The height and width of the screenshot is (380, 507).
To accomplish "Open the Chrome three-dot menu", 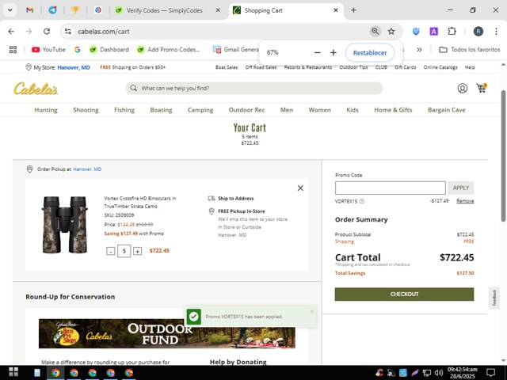I will [x=496, y=32].
